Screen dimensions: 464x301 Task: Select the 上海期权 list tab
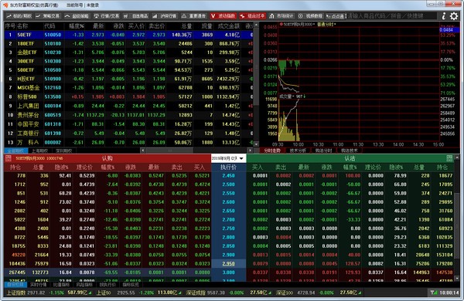pos(39,150)
